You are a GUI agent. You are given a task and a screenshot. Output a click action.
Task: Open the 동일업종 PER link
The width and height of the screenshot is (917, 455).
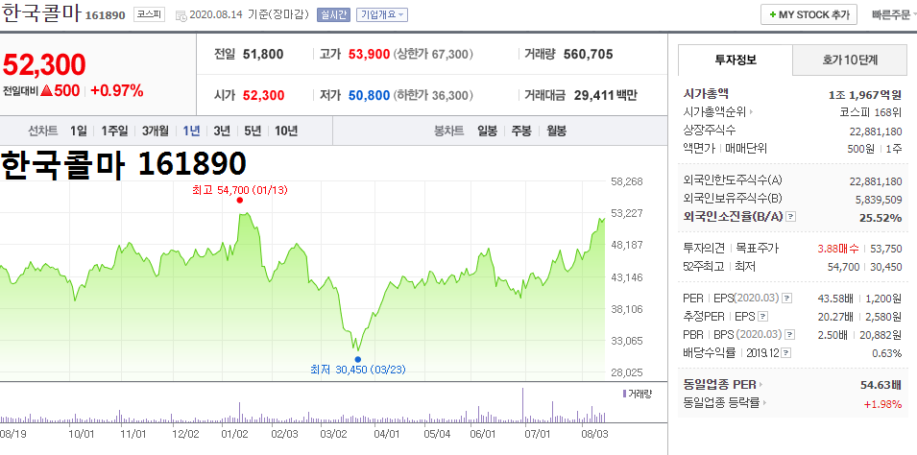coord(719,385)
